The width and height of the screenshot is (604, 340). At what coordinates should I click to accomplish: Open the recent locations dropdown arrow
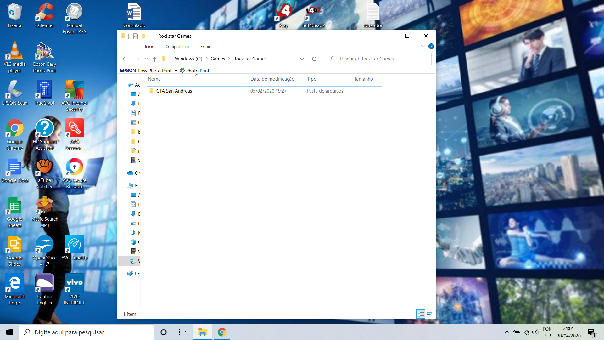click(x=147, y=59)
